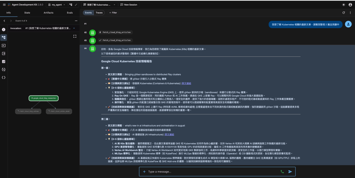Click the user avatar icon
The height and width of the screenshot is (178, 355).
(x=348, y=24)
